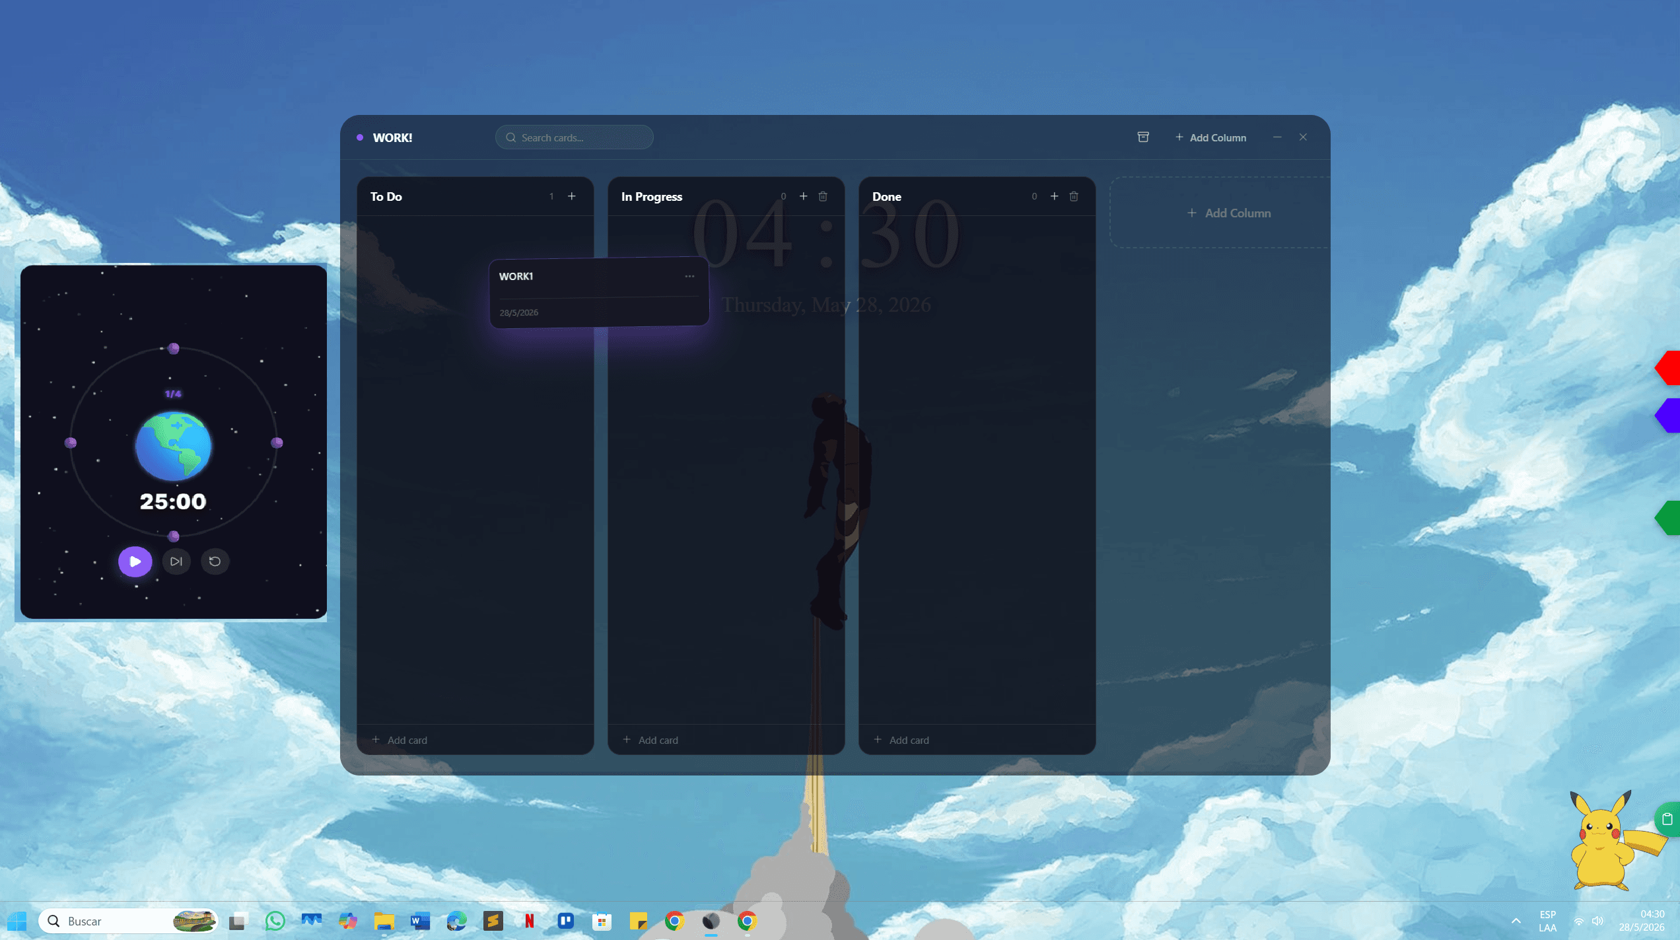
Task: Click the Earth globe in the timer widget
Action: (173, 446)
